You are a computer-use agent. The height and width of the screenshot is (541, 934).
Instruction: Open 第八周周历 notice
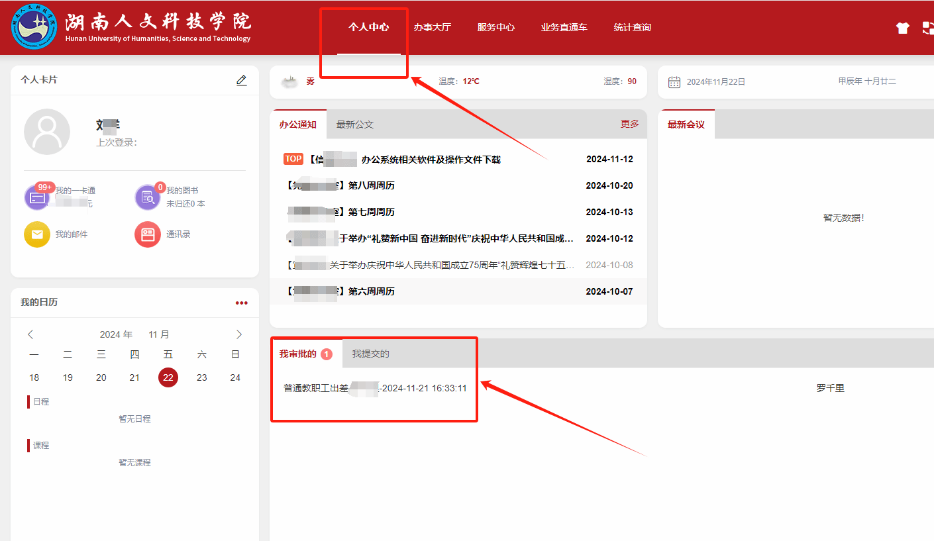[371, 185]
